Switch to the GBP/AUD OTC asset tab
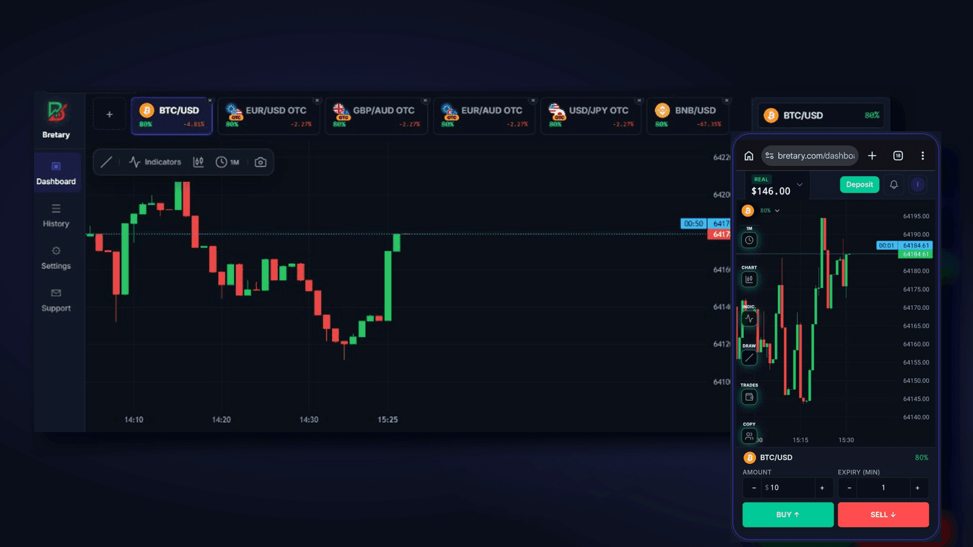This screenshot has width=973, height=547. (376, 116)
